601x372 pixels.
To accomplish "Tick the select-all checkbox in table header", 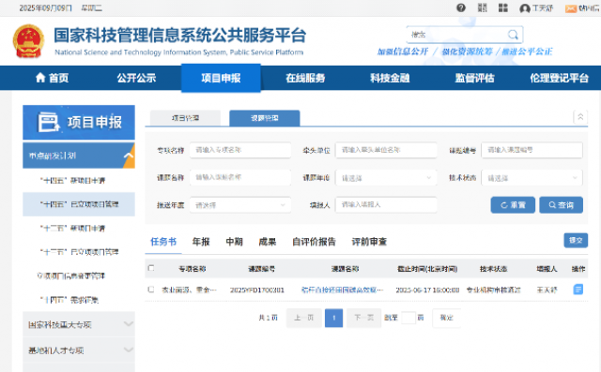I will [151, 268].
